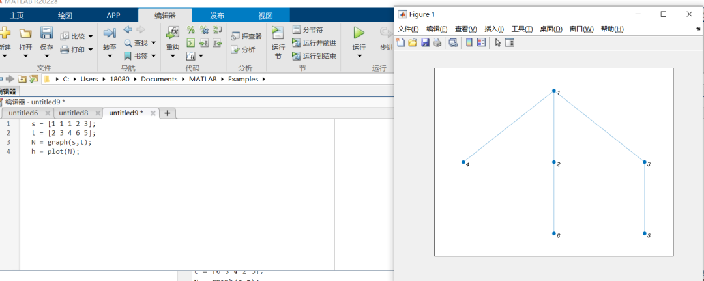Viewport: 704px width, 281px height.
Task: Click Run and Advance (运行并前进)
Action: click(x=314, y=43)
